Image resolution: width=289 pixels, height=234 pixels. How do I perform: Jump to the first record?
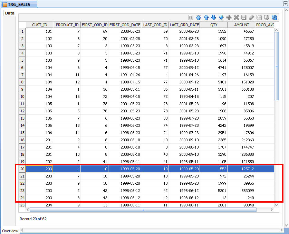198,18
